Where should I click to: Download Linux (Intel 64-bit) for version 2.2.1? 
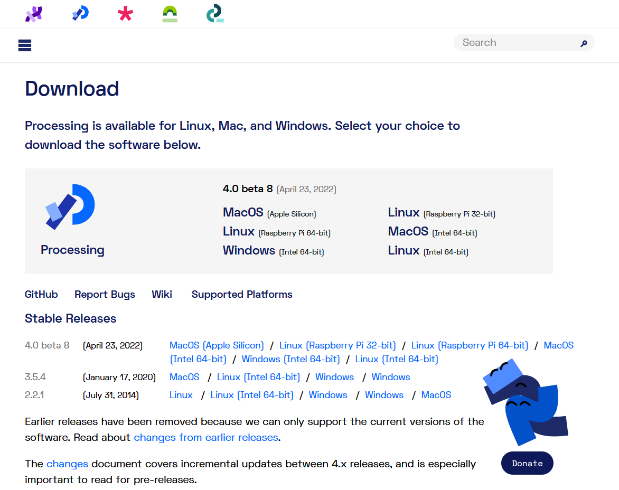[251, 395]
